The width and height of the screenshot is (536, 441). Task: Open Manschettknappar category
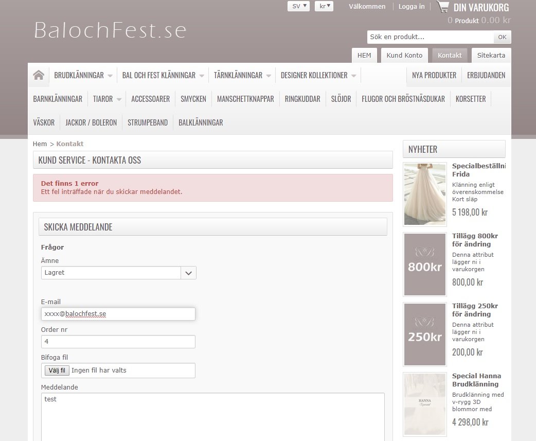[x=245, y=99]
